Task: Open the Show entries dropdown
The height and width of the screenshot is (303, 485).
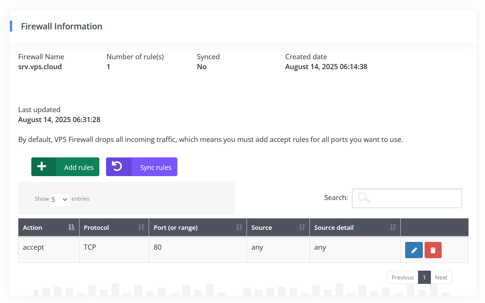Action: (60, 199)
